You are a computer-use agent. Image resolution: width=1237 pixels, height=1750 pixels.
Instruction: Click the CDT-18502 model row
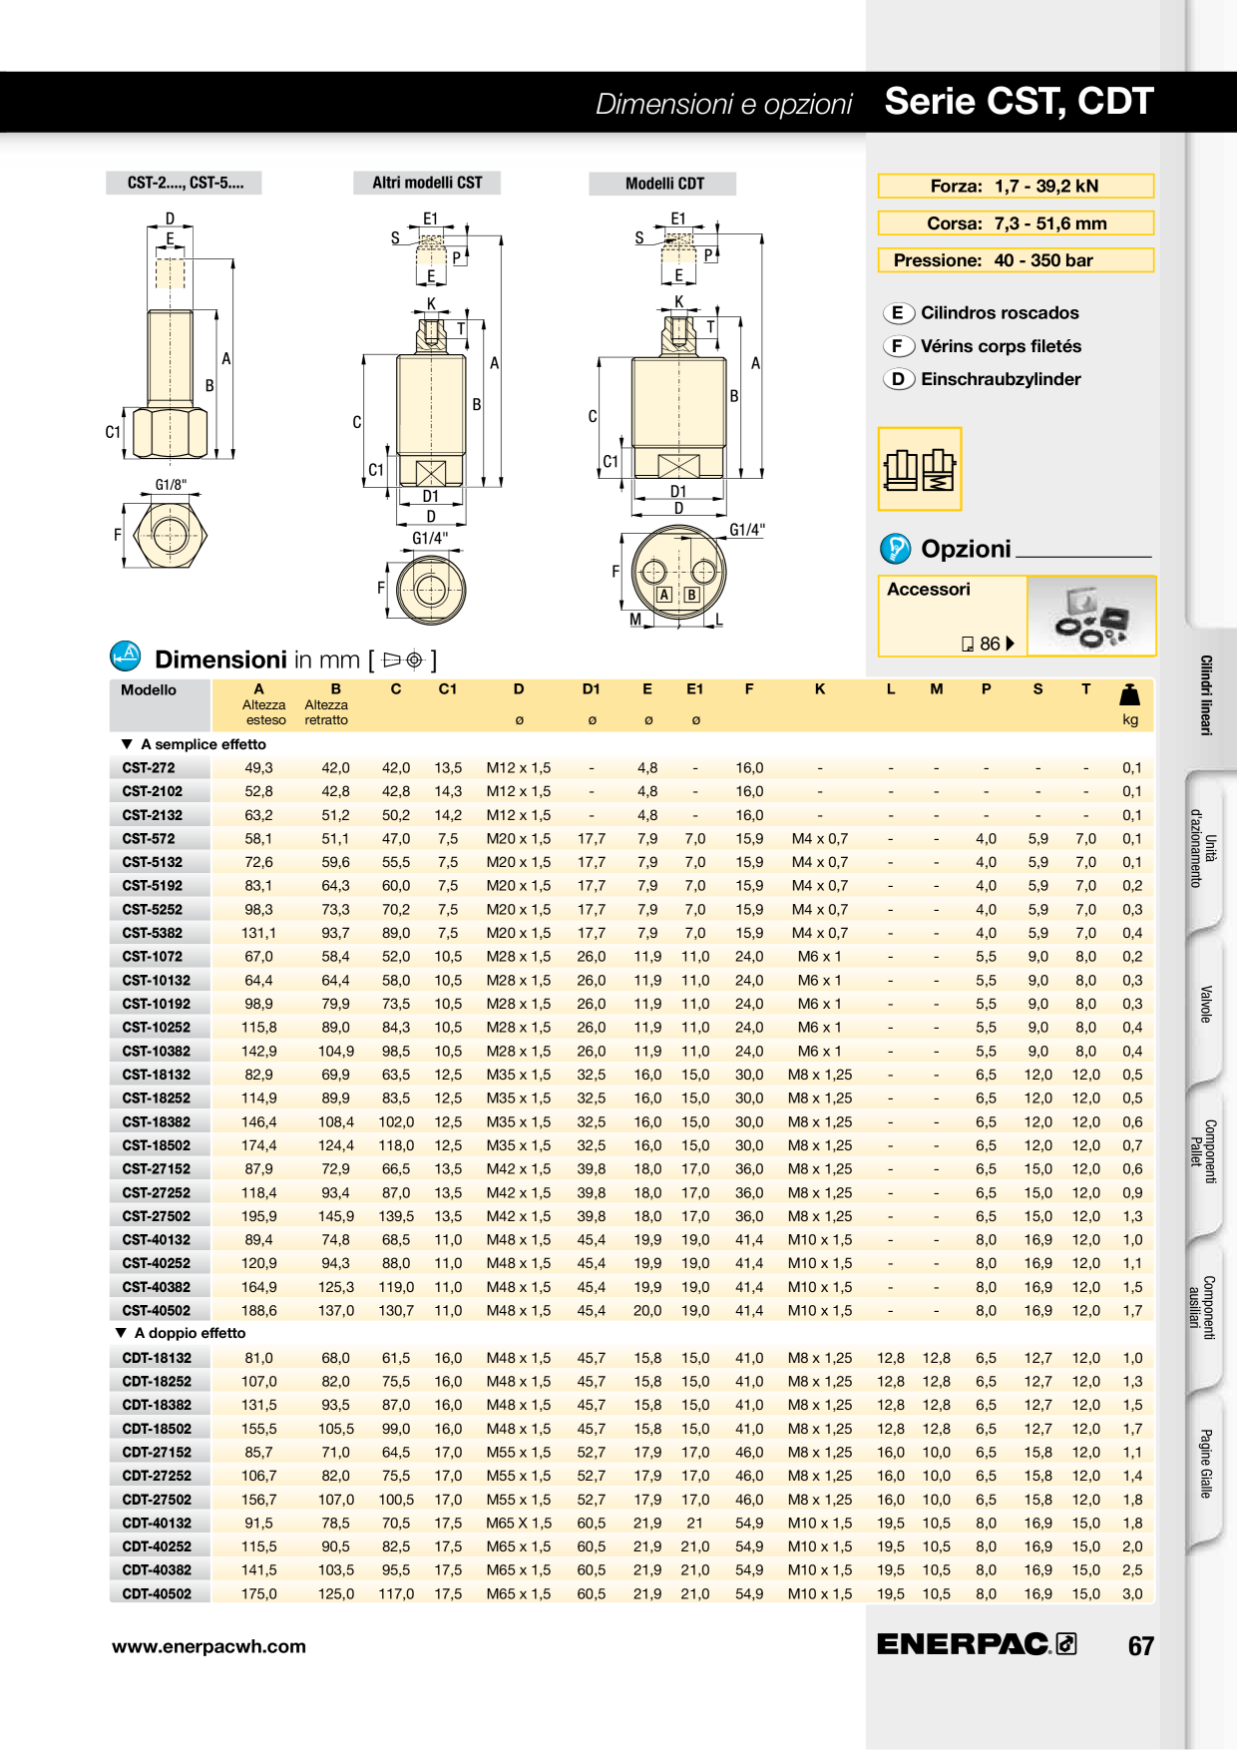pyautogui.click(x=631, y=1429)
